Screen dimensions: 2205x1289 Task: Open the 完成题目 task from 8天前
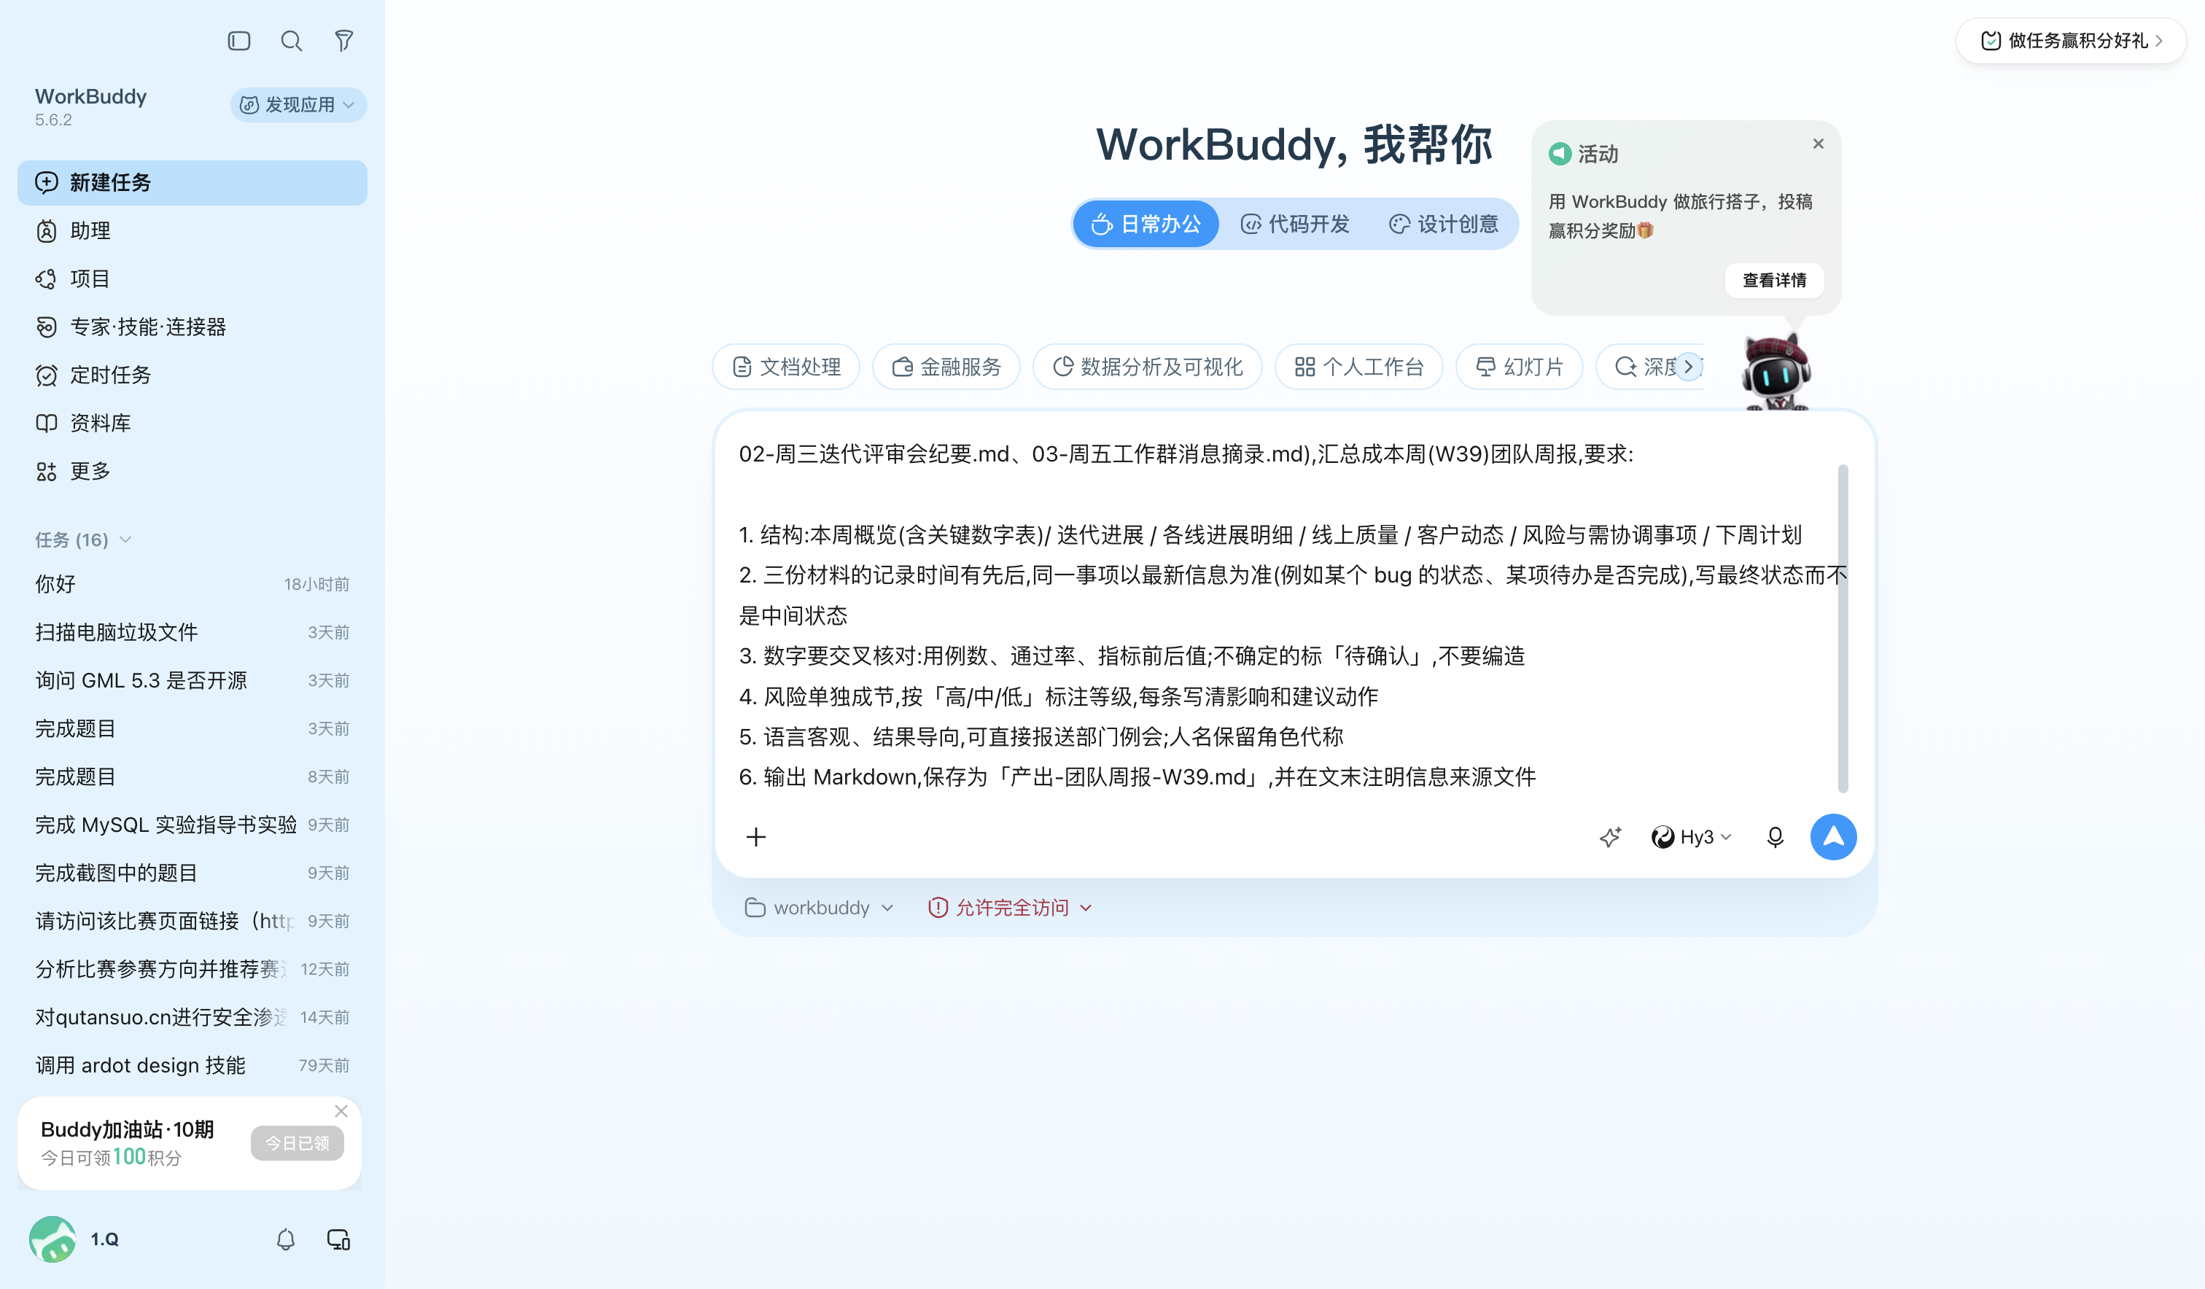pyautogui.click(x=192, y=776)
